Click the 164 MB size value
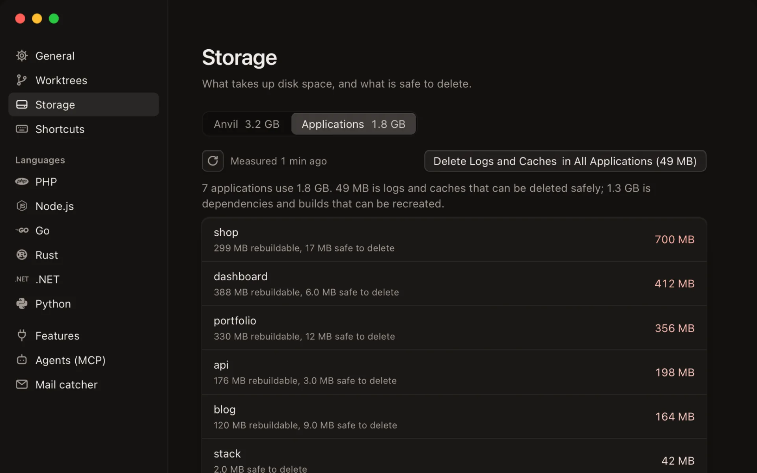Viewport: 757px width, 473px height. [675, 416]
